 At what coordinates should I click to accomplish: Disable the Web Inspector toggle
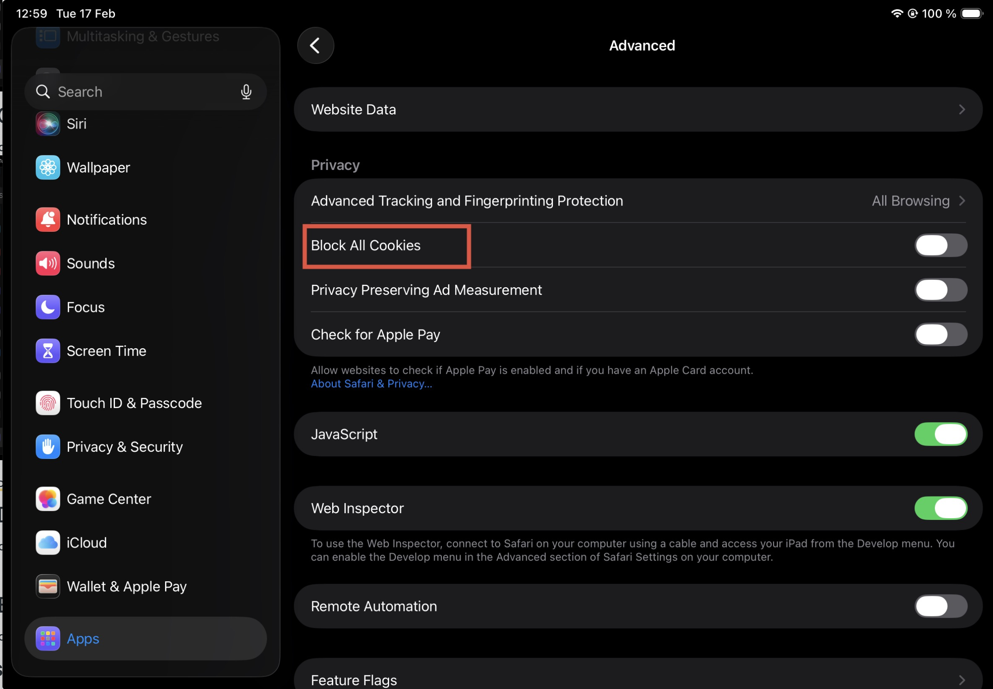940,508
